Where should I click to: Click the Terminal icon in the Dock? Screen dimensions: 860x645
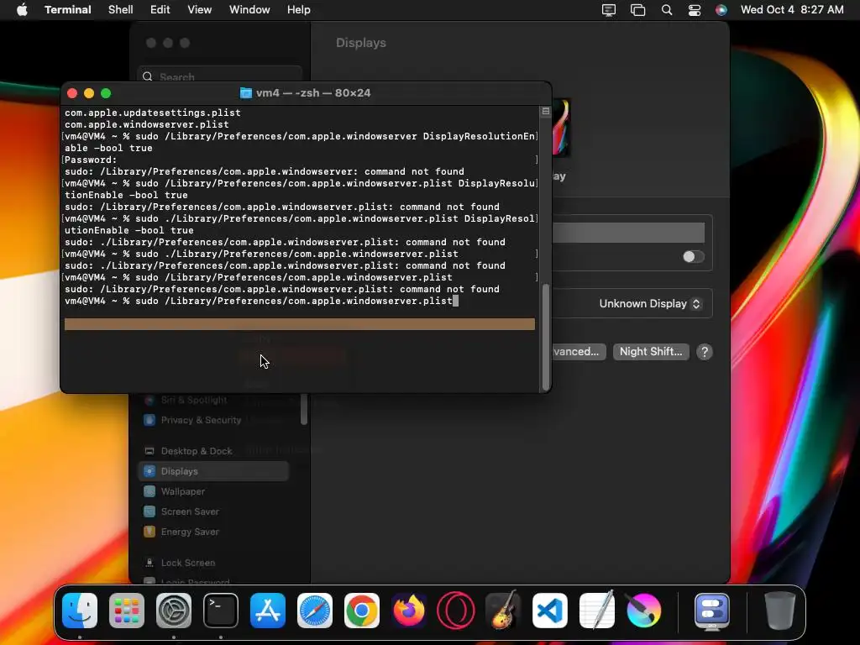(x=221, y=611)
